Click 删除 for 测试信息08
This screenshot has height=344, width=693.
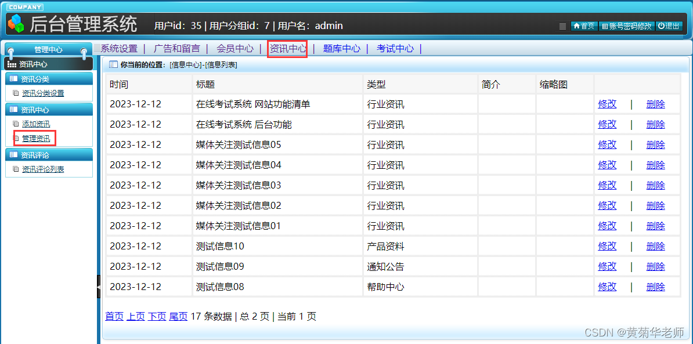coord(655,287)
